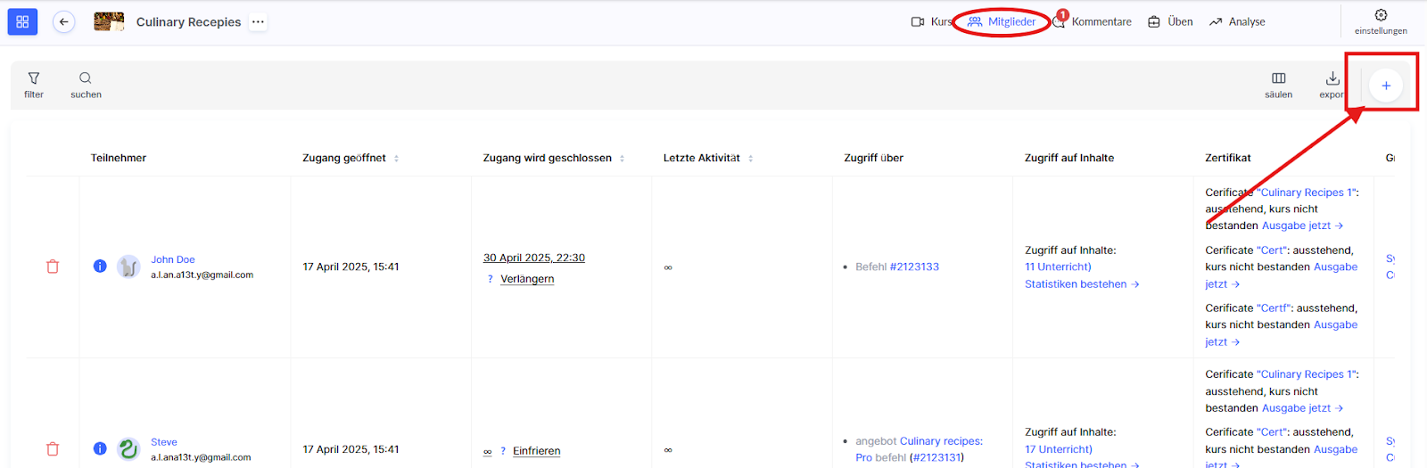Viewport: 1427px width, 468px height.
Task: Click the export download icon
Action: [1332, 85]
